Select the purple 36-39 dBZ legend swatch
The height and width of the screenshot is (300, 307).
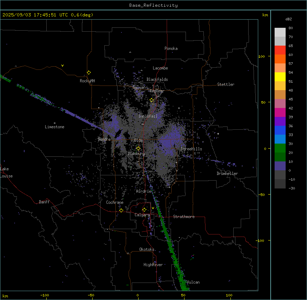(280, 121)
